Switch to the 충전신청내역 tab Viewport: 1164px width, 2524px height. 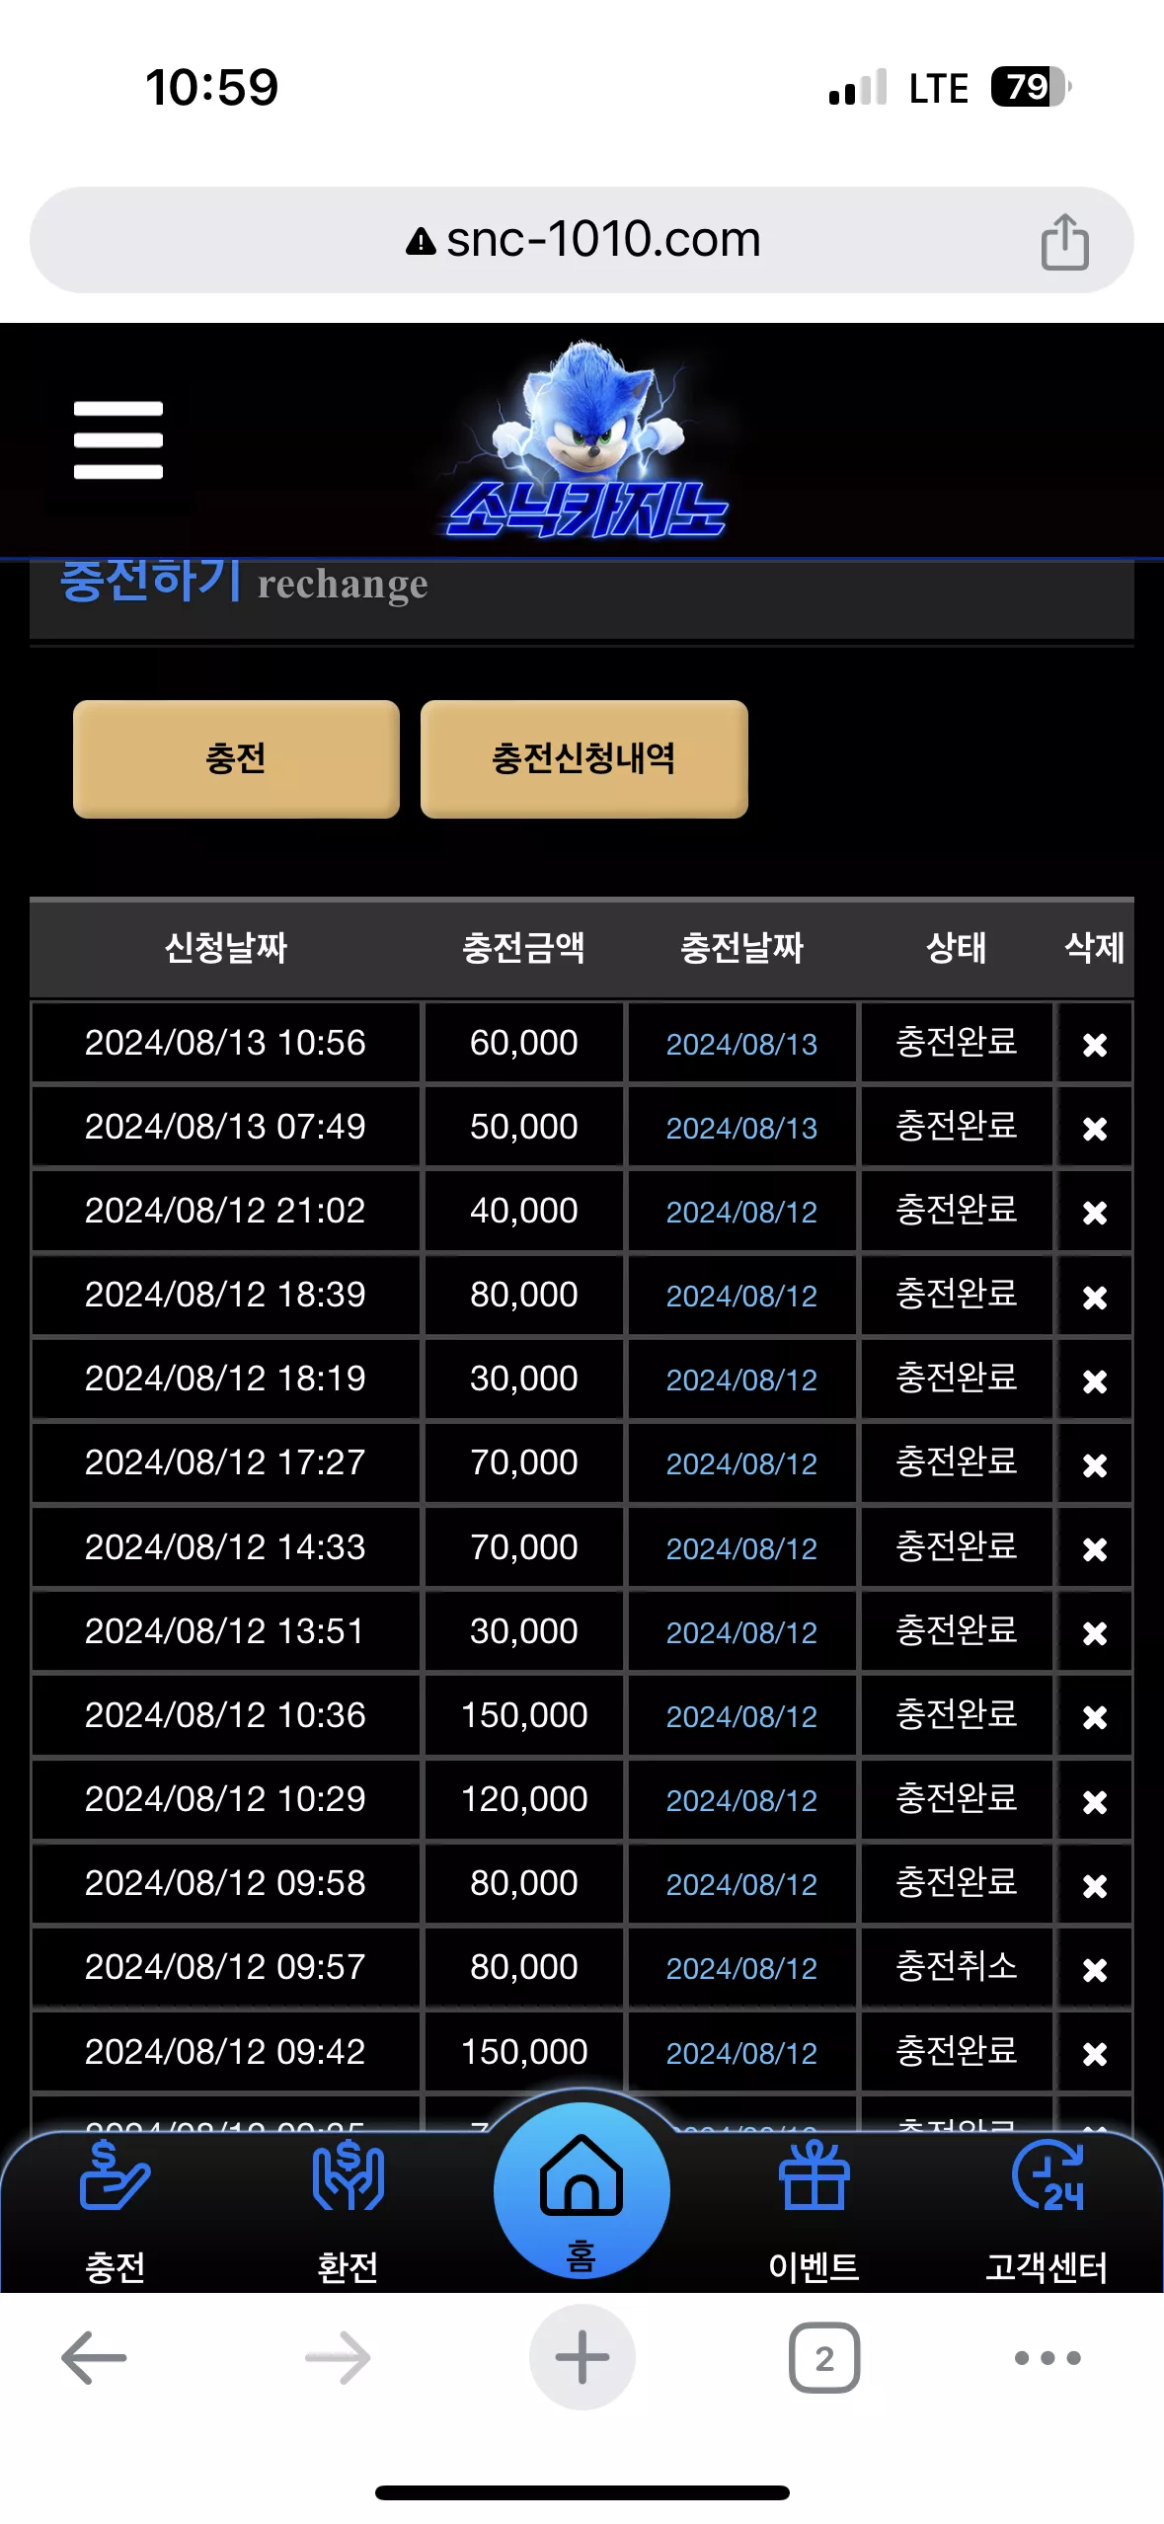[x=583, y=759]
